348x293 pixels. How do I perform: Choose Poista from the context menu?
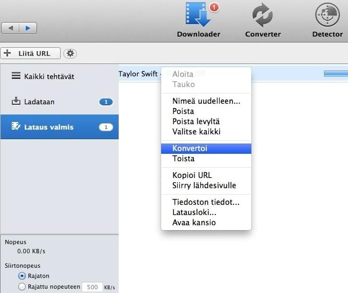tap(206, 111)
